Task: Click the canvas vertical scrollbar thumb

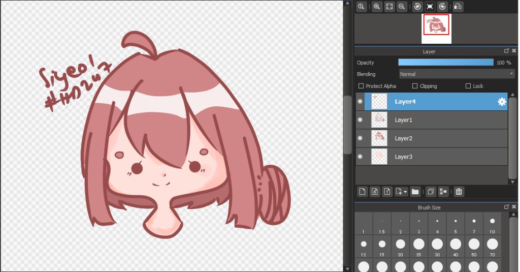Action: [347, 125]
